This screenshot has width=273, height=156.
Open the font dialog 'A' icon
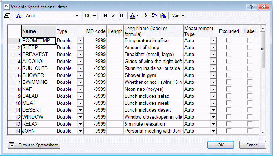click(18, 16)
